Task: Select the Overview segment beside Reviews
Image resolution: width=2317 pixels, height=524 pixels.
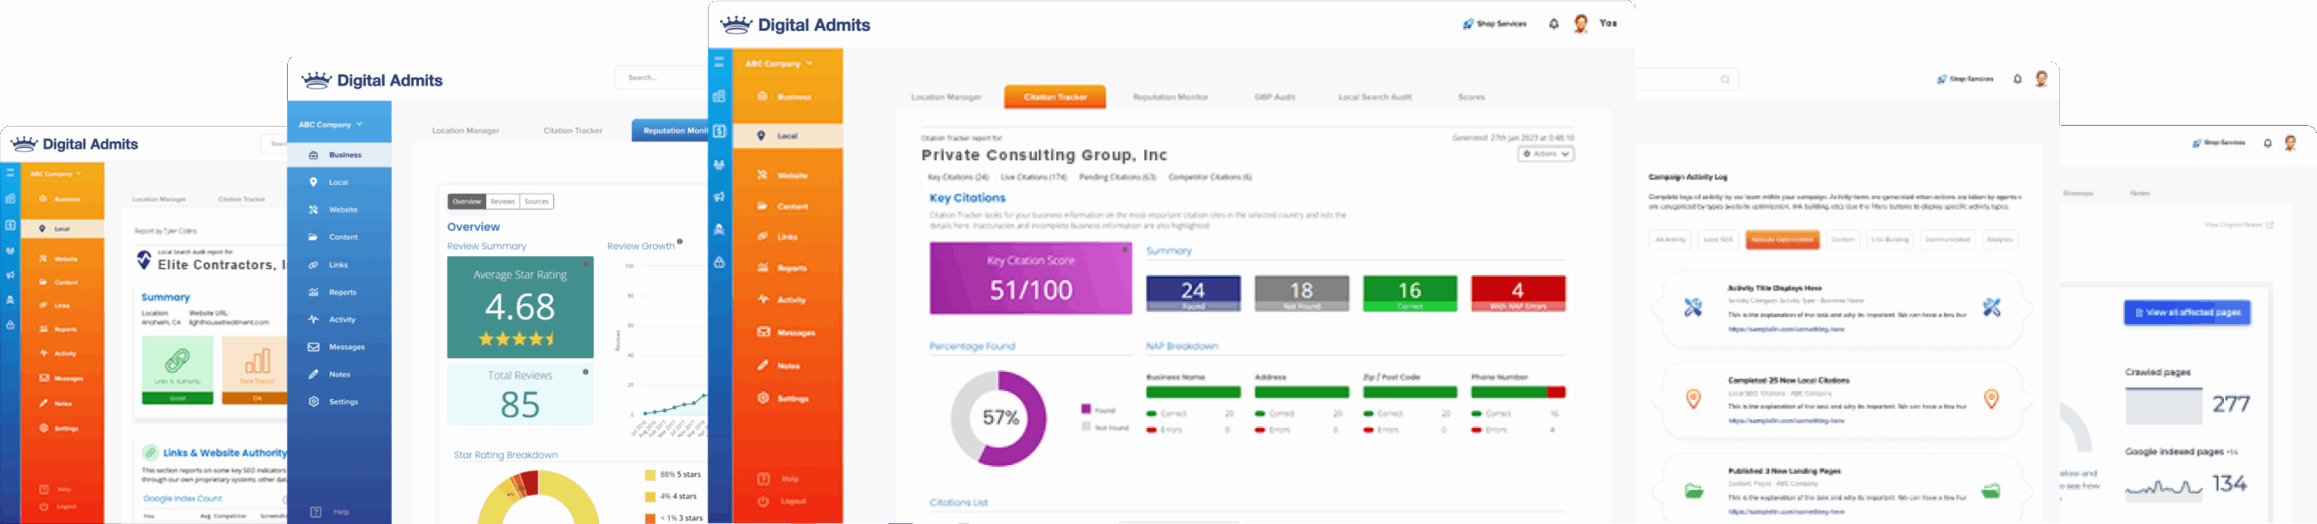Action: [x=467, y=202]
